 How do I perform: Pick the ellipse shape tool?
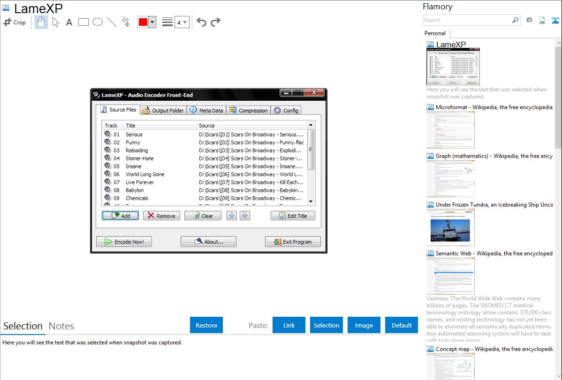[x=98, y=22]
